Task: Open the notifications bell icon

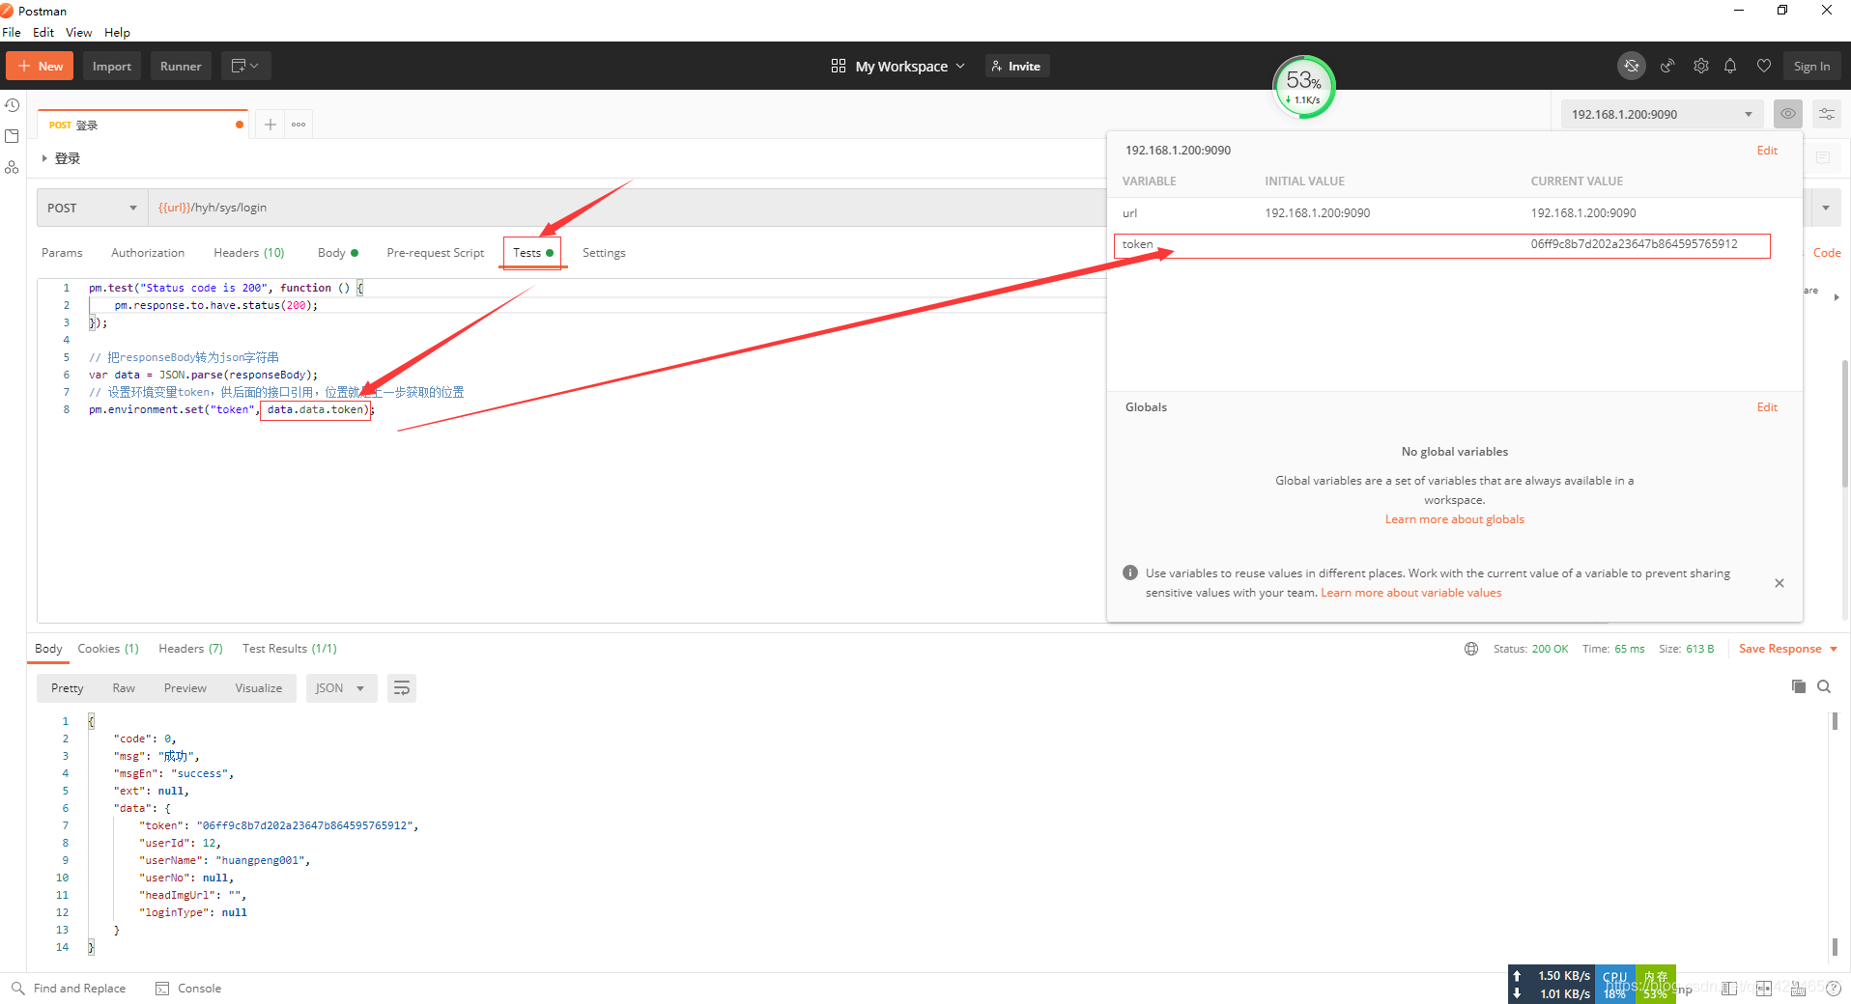Action: [x=1730, y=66]
